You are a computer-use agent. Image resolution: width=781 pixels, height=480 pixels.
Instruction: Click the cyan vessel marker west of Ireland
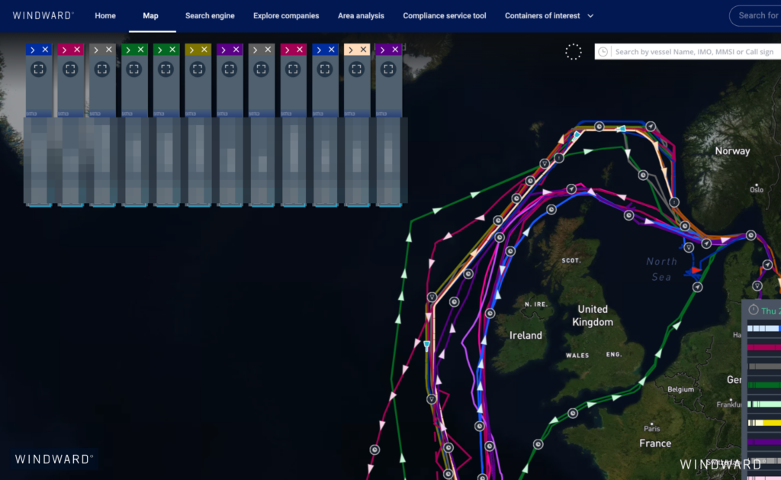[x=426, y=344]
